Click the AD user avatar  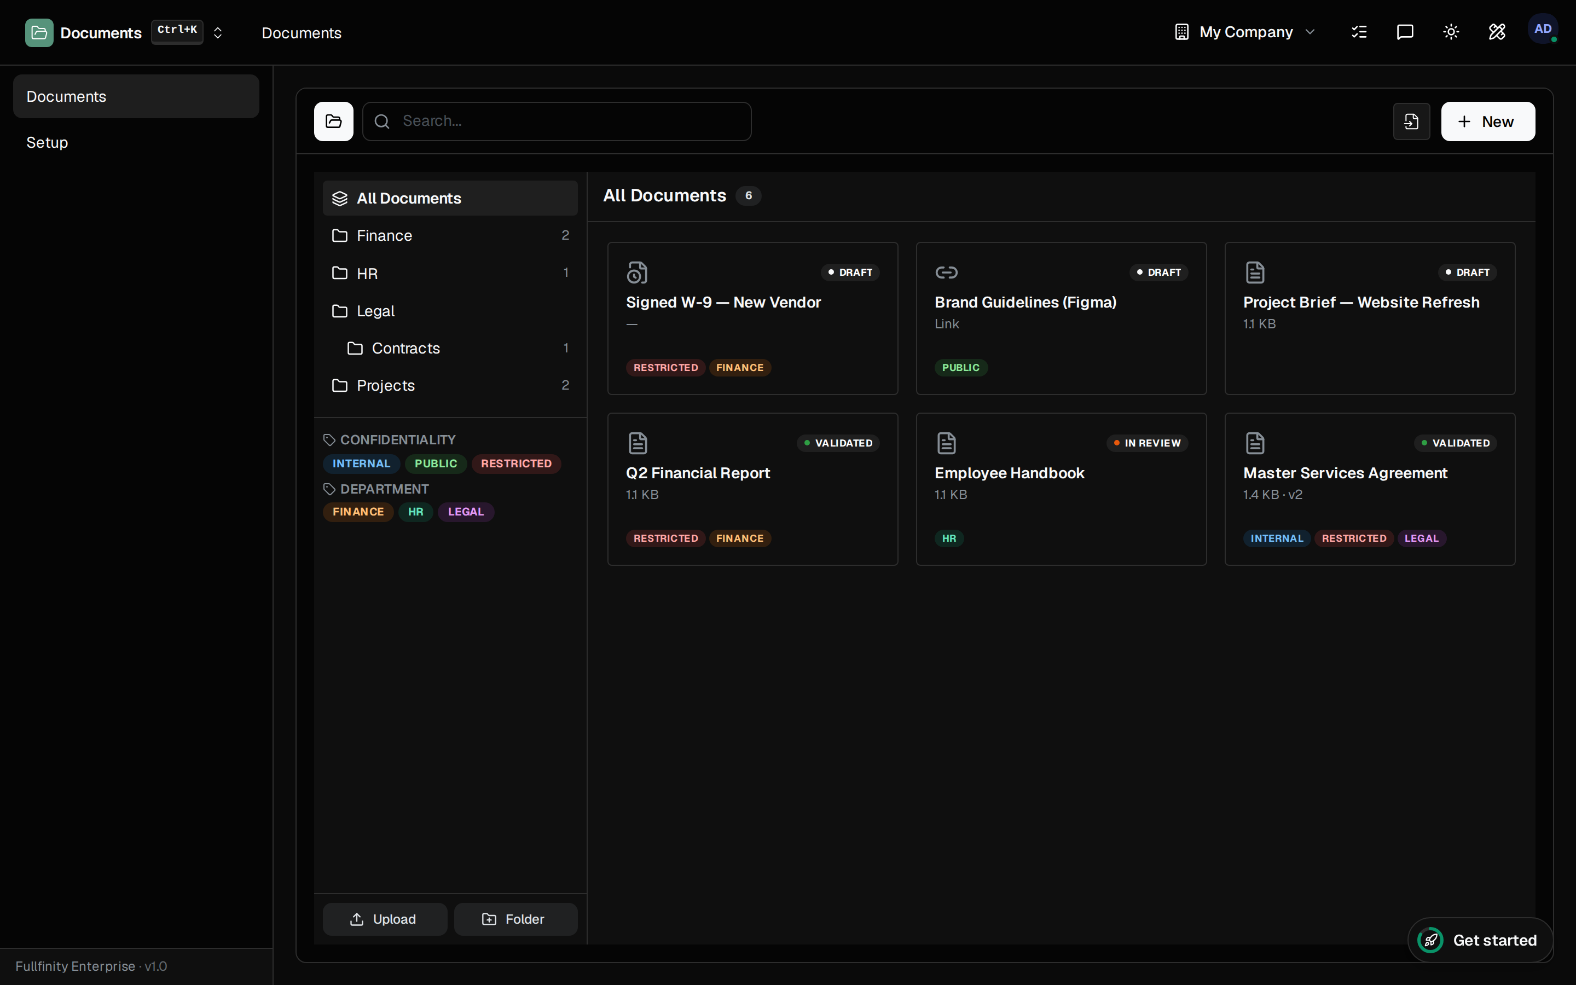coord(1543,30)
